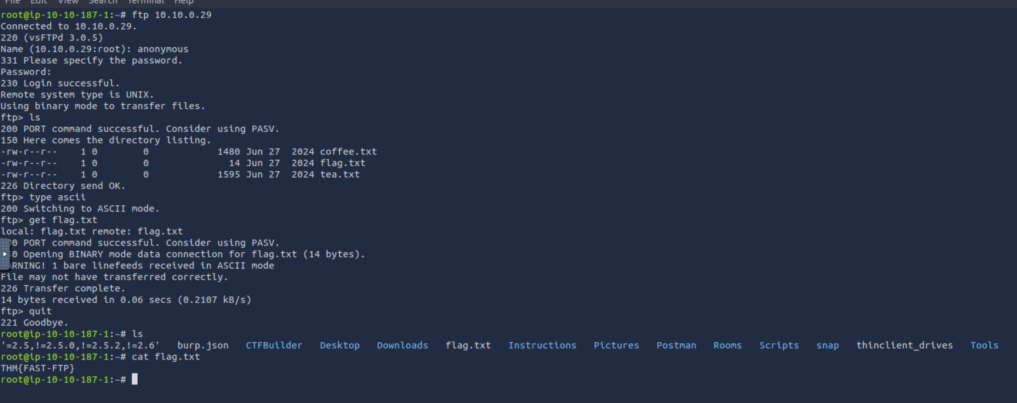1017x403 pixels.
Task: Open the Edit menu
Action: click(39, 2)
